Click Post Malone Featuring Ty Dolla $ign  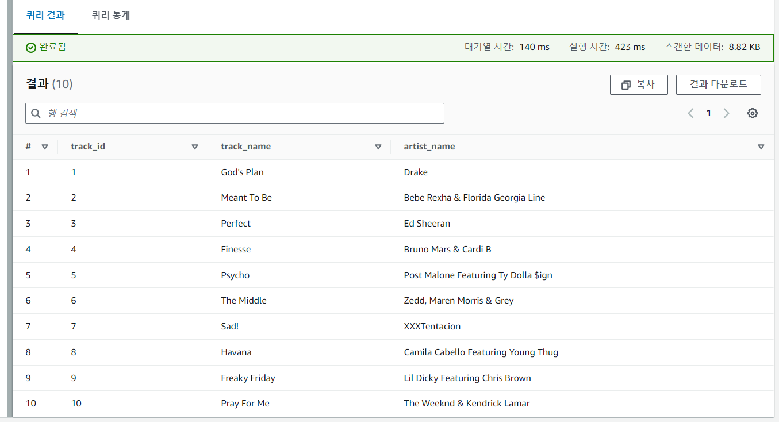pos(478,275)
